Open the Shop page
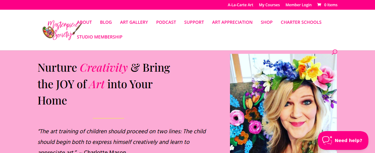 coord(267,22)
